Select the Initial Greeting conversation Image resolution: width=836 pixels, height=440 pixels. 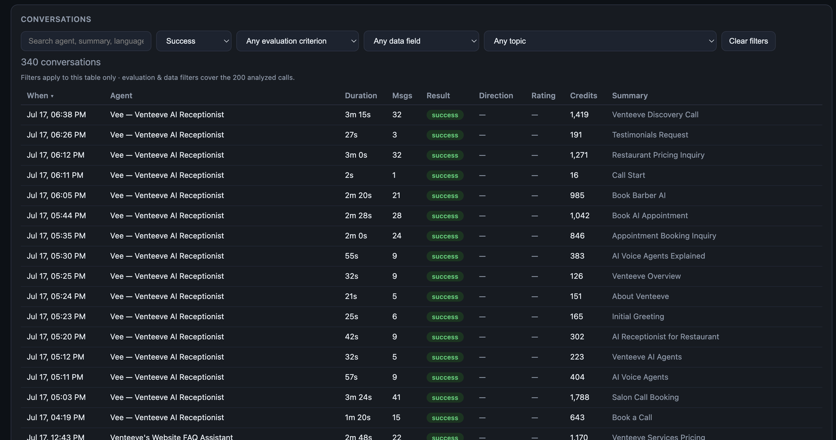(x=421, y=317)
